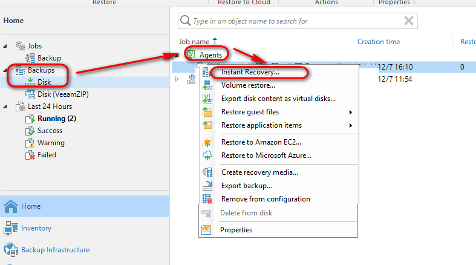Click the Backups node icon
This screenshot has width=476, height=265.
pos(21,70)
